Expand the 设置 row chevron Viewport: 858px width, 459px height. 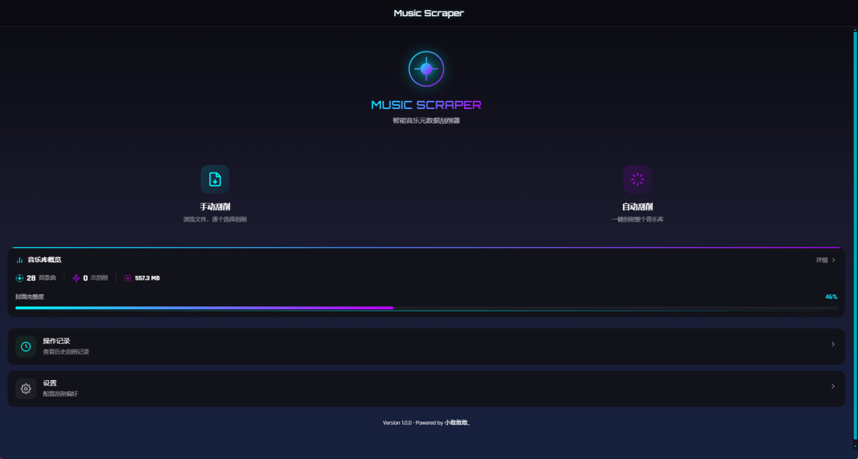(x=833, y=387)
